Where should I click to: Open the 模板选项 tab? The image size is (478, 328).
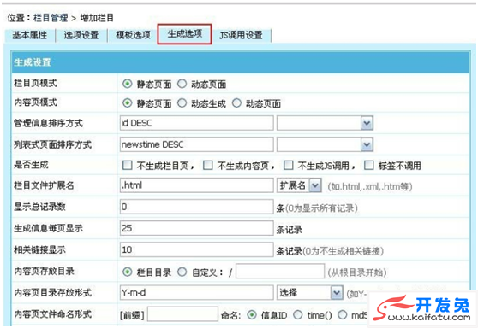point(133,35)
